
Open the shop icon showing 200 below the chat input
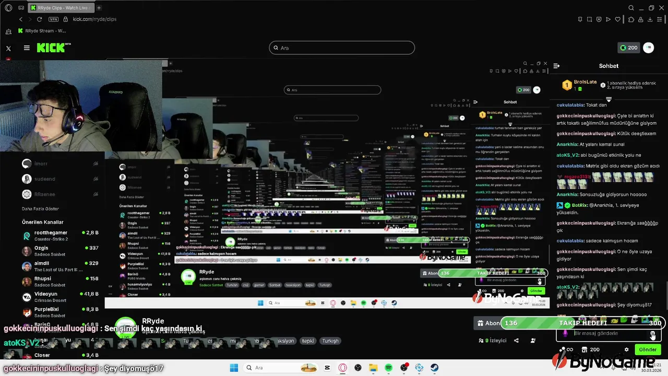(591, 349)
